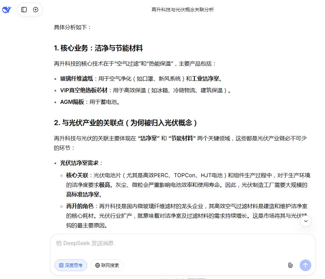
Task: Click bold text 工业洁净室
Action: [205, 78]
